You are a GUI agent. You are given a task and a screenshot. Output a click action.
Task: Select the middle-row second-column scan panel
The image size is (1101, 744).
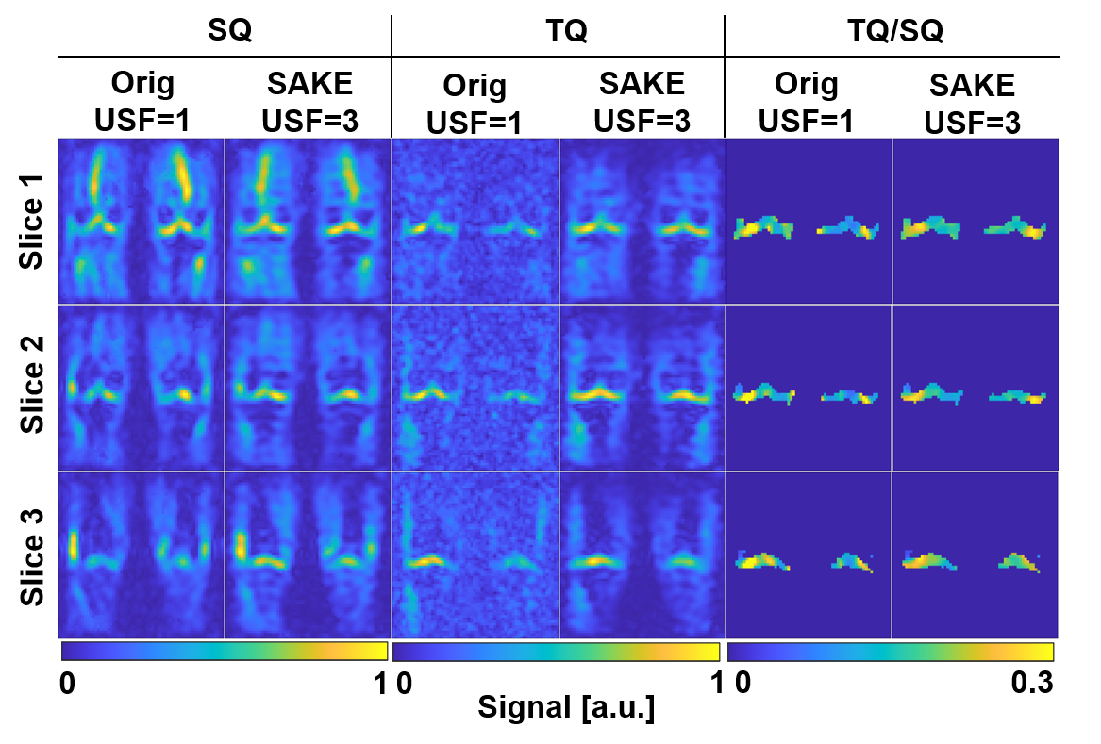click(x=308, y=388)
